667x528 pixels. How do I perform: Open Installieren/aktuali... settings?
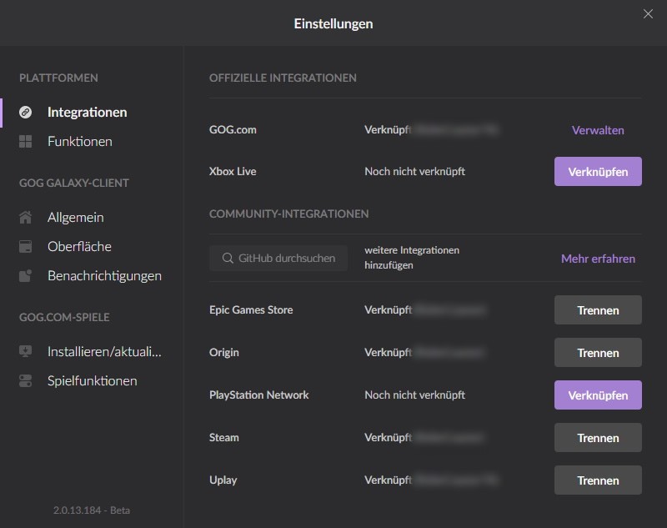105,351
